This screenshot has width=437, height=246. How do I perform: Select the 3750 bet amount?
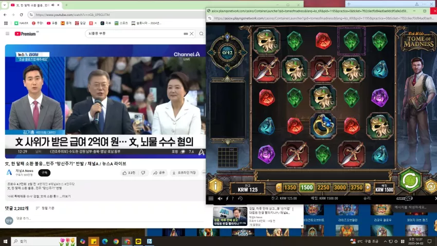click(356, 187)
